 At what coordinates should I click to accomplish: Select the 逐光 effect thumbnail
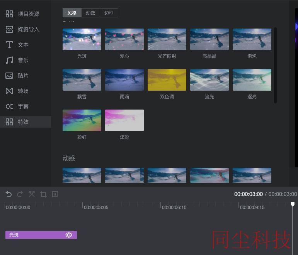pyautogui.click(x=252, y=80)
